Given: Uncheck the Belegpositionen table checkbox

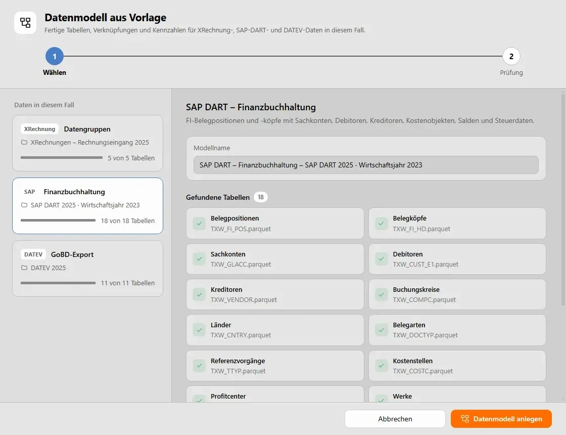Looking at the screenshot, I should 199,223.
